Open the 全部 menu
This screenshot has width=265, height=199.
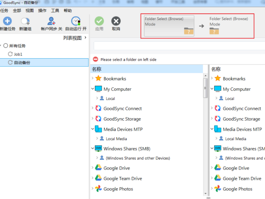(x=17, y=11)
